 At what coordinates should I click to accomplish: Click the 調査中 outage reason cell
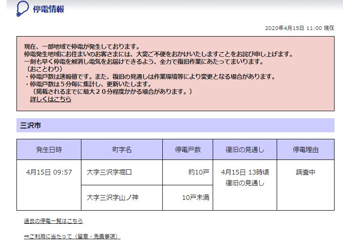coord(305,185)
